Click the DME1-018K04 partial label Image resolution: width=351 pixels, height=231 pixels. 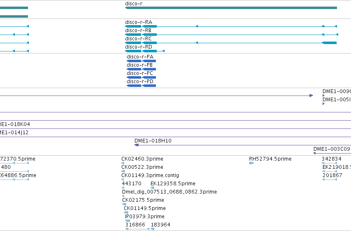tap(15, 124)
